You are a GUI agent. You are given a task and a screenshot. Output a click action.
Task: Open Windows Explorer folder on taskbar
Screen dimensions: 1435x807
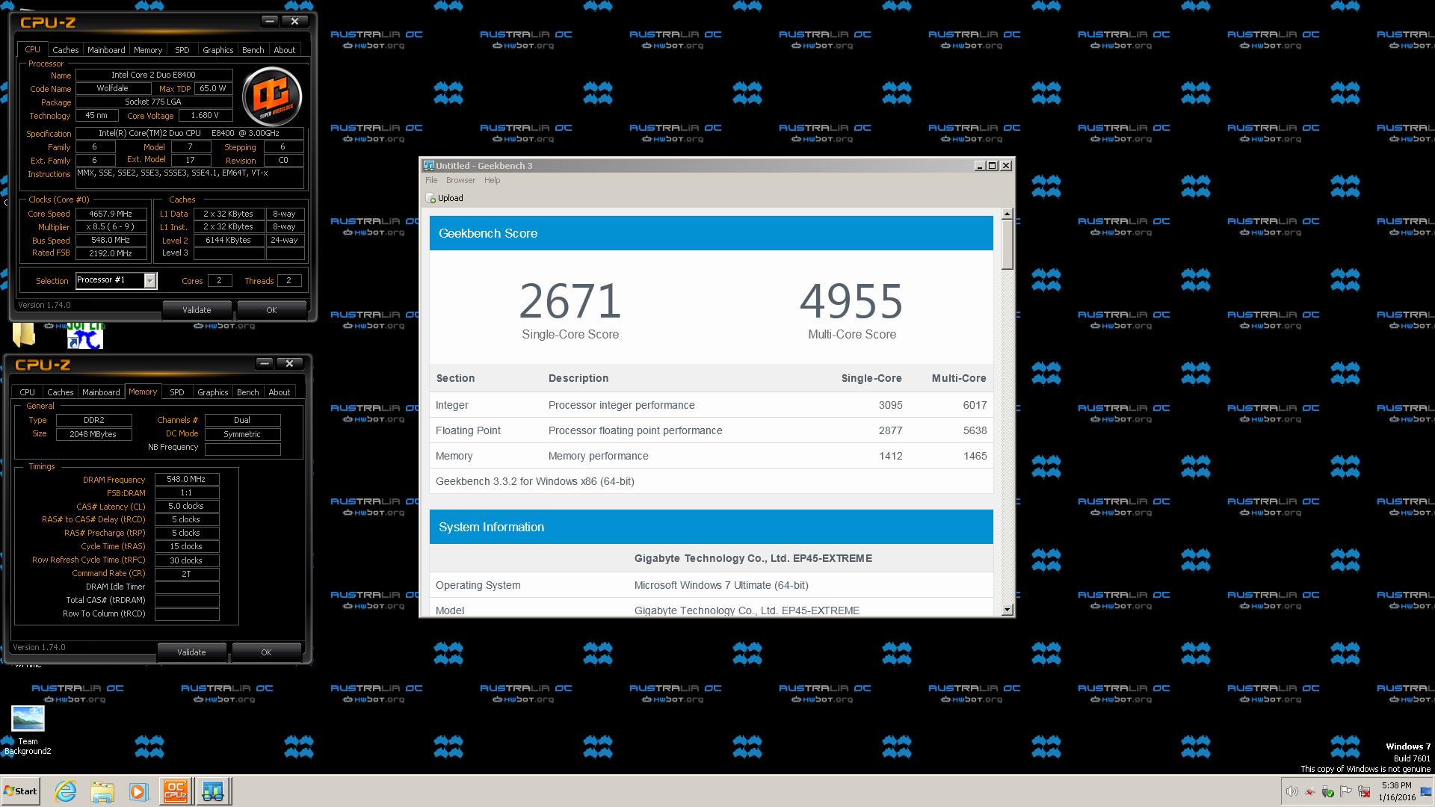click(x=102, y=791)
